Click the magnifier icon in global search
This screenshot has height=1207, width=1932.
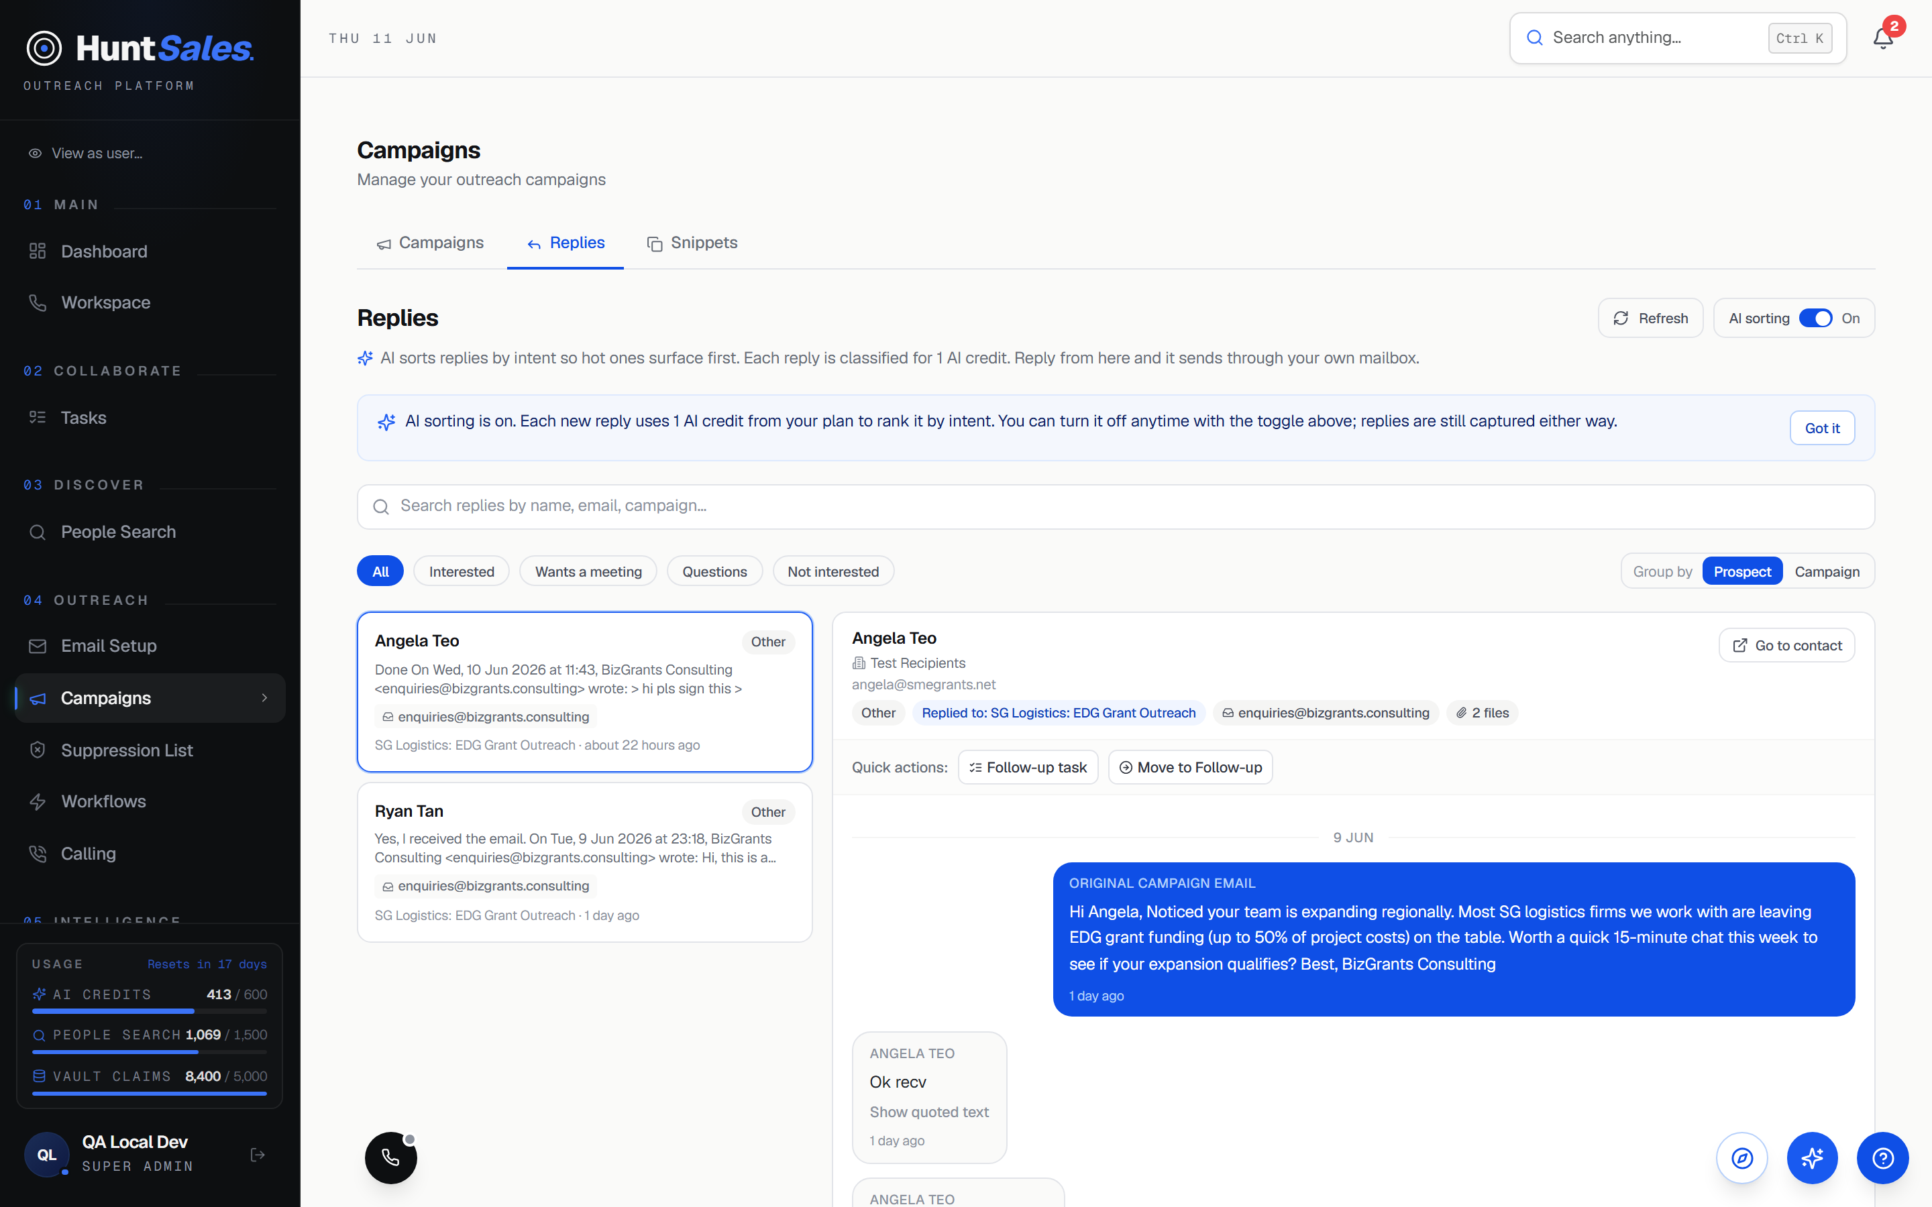(1534, 38)
